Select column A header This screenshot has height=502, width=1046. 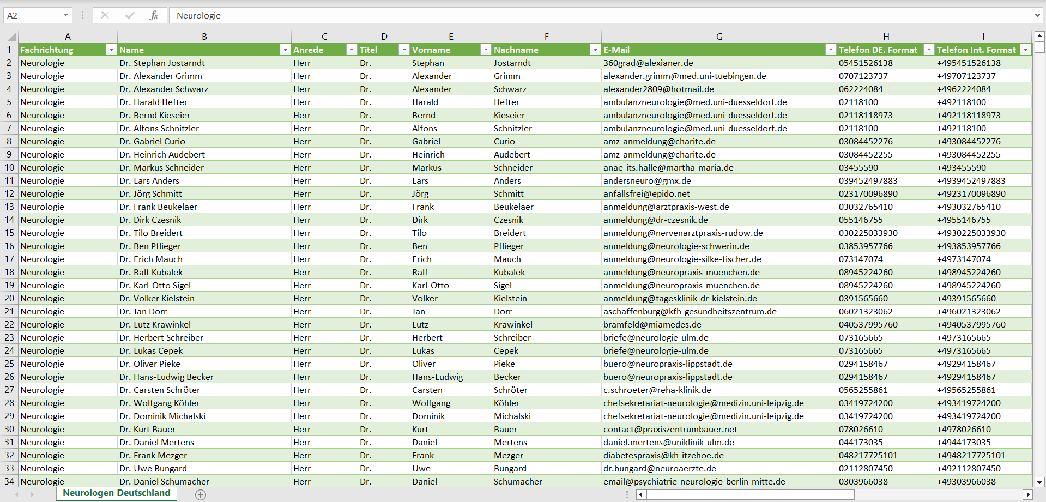tap(68, 37)
